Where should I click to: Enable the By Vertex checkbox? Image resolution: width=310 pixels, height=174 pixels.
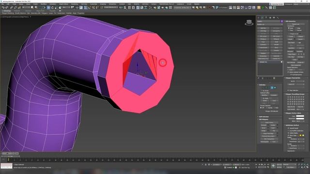262,90
